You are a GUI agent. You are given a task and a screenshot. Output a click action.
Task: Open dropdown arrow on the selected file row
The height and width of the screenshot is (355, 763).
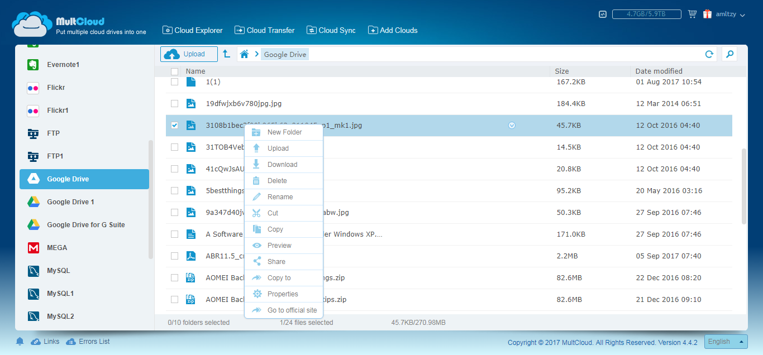tap(512, 126)
